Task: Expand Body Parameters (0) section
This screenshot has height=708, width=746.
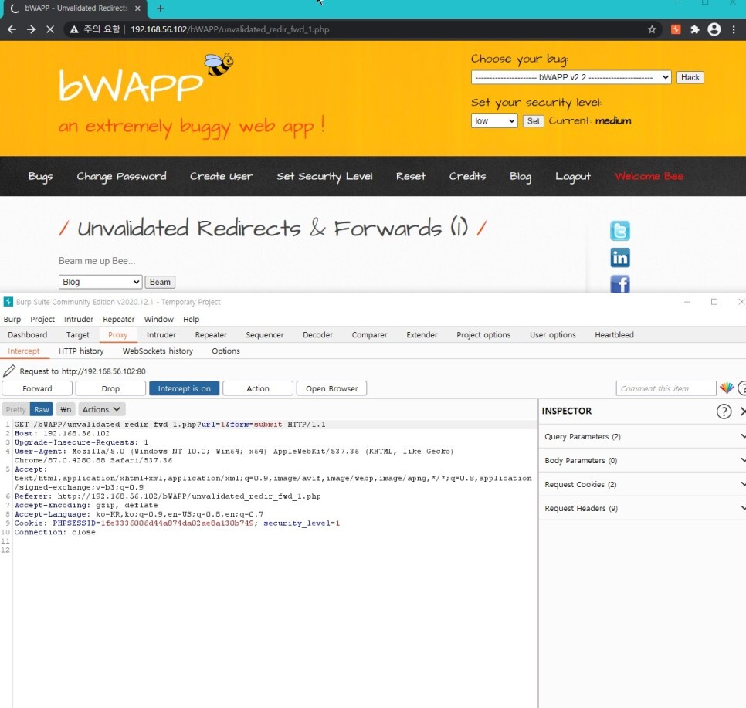Action: 643,460
